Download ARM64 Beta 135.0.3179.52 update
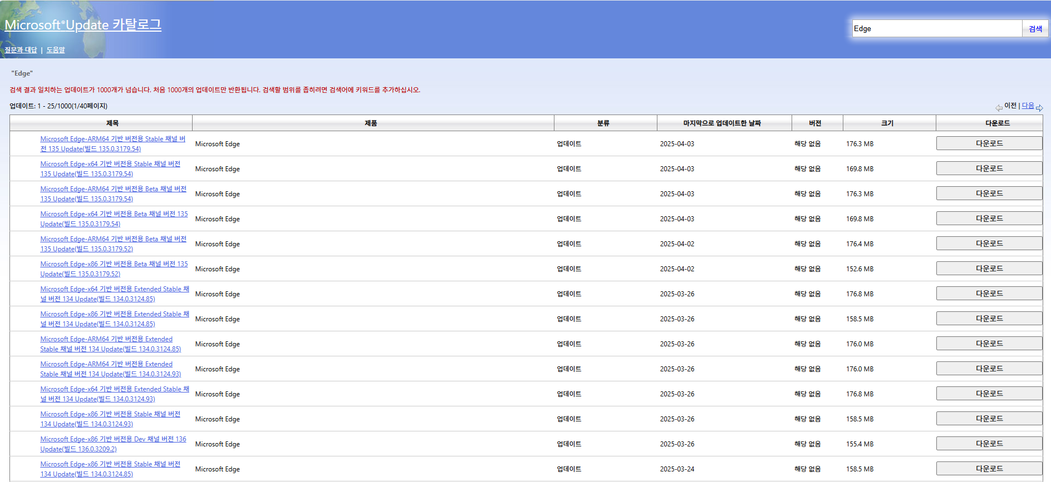The width and height of the screenshot is (1051, 482). coord(989,244)
